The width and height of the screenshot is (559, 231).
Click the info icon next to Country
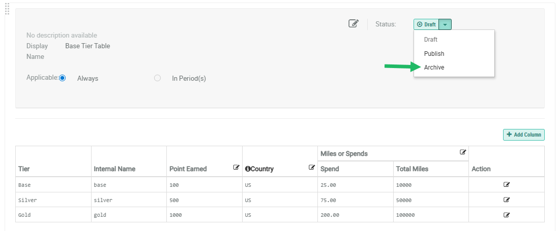[x=248, y=169]
